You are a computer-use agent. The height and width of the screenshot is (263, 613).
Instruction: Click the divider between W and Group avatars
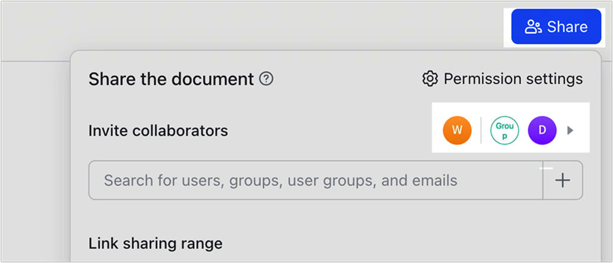(x=481, y=130)
